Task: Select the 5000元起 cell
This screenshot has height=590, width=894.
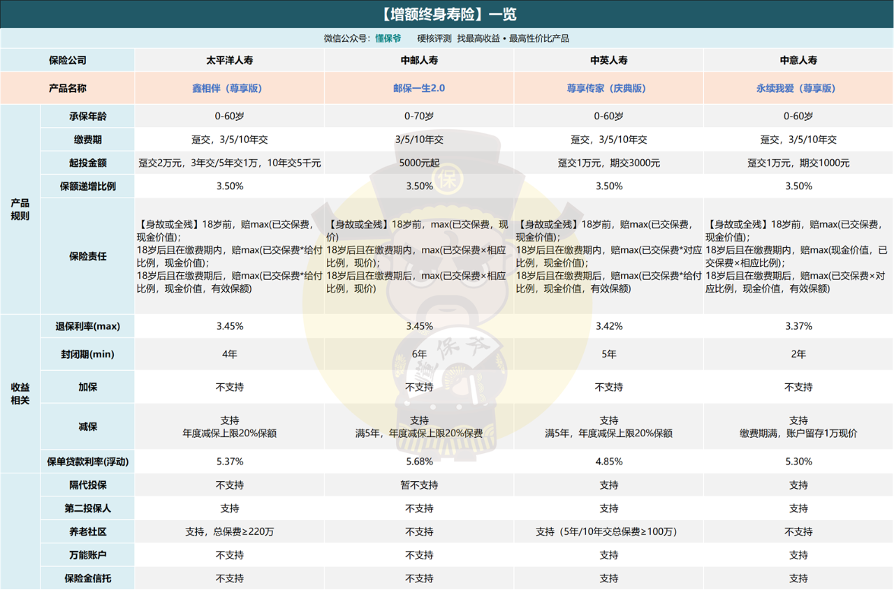Action: coord(419,163)
